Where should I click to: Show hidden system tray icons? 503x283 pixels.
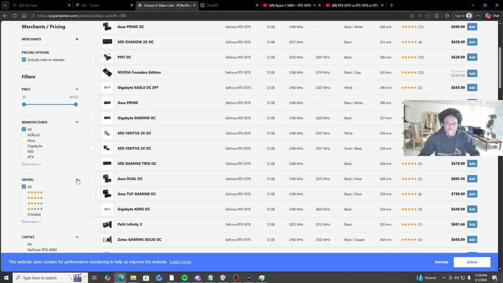click(444, 278)
